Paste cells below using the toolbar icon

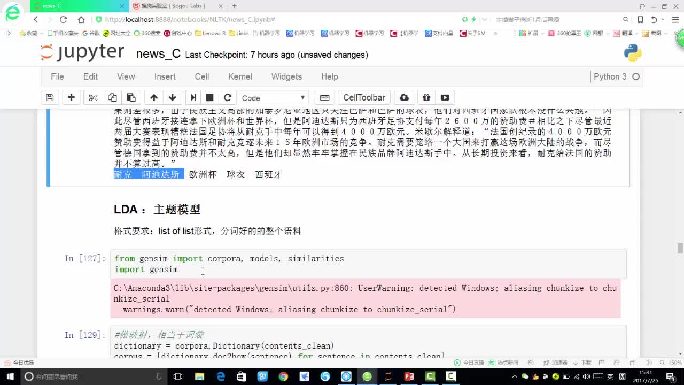click(x=131, y=97)
